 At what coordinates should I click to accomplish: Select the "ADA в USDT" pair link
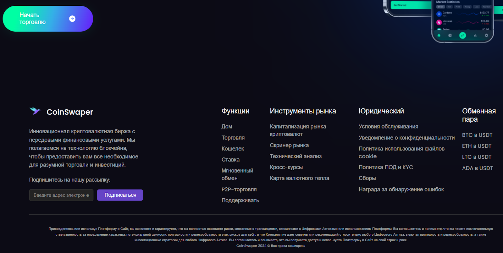478,168
